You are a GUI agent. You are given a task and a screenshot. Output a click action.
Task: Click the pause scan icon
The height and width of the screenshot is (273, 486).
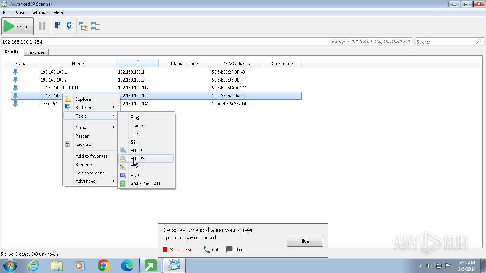click(x=42, y=26)
